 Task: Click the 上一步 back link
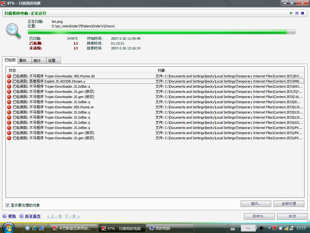(x=54, y=216)
